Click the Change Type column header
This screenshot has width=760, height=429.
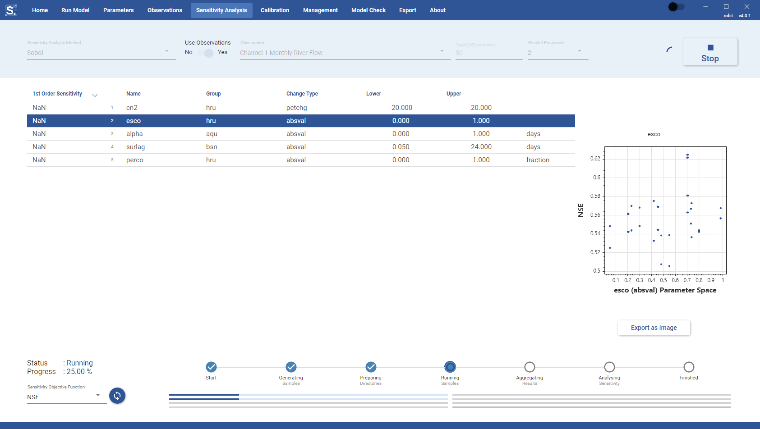click(x=302, y=94)
